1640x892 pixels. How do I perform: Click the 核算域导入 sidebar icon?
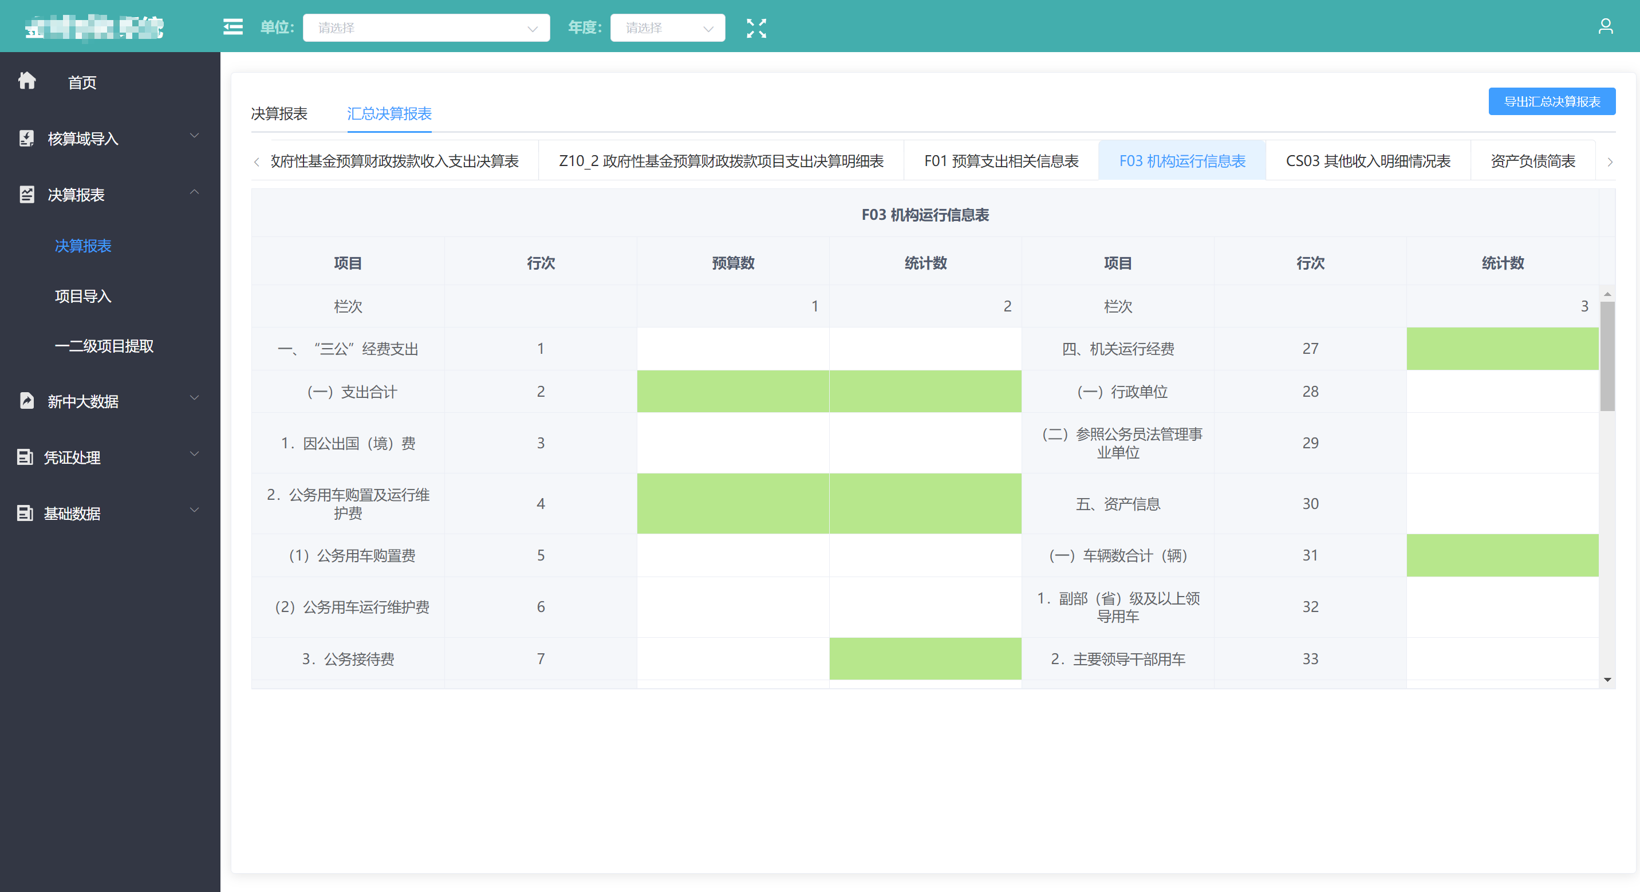26,138
